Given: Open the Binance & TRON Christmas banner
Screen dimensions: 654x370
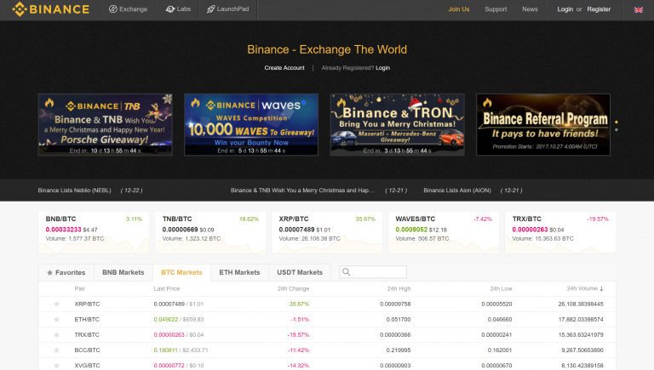Looking at the screenshot, I should [397, 124].
